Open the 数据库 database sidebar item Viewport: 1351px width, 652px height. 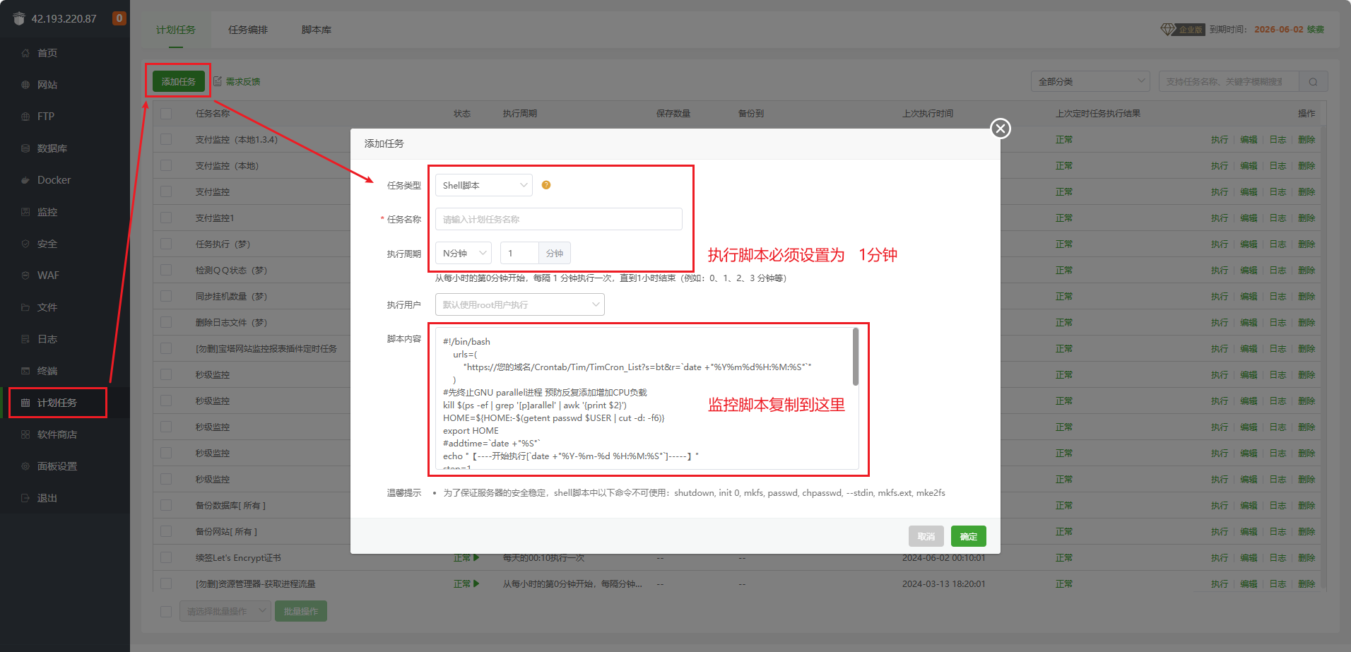tap(52, 148)
